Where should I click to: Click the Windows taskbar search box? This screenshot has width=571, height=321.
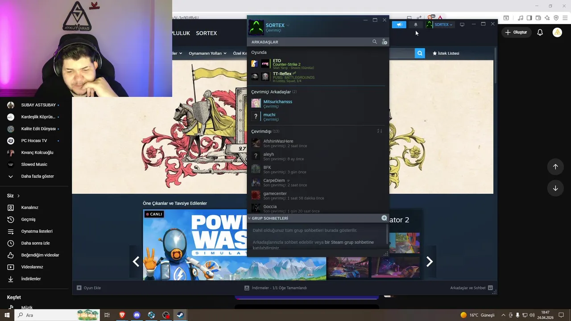coord(56,315)
